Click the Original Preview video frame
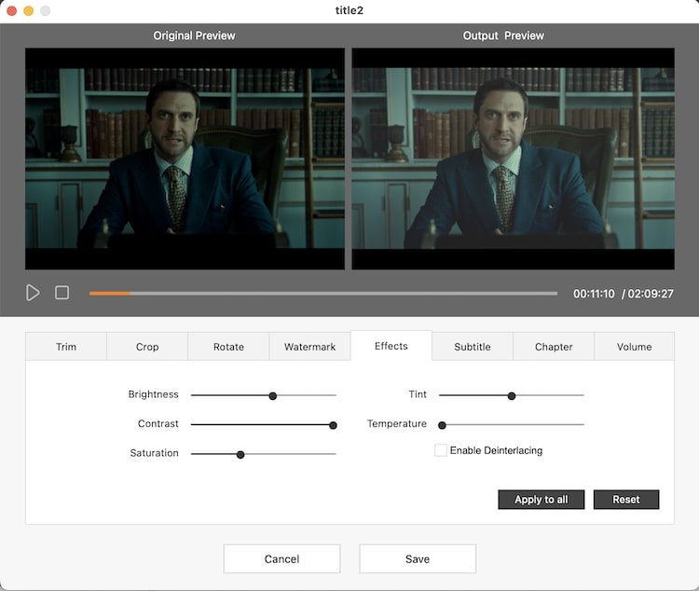 (185, 158)
